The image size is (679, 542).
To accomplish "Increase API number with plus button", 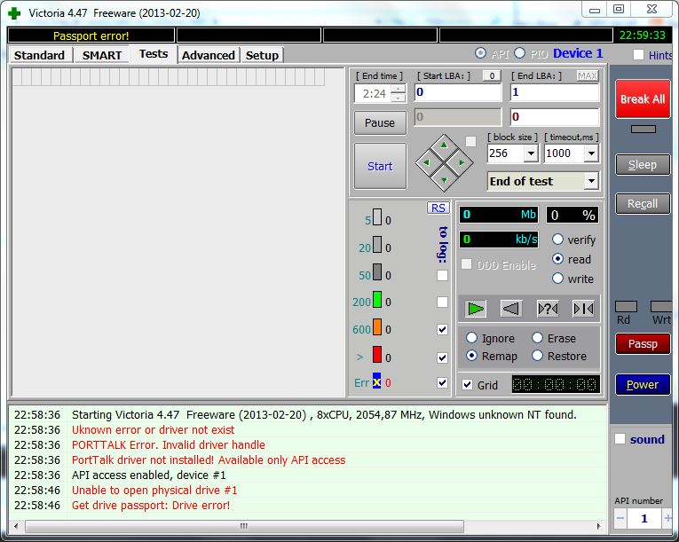I will pyautogui.click(x=667, y=518).
